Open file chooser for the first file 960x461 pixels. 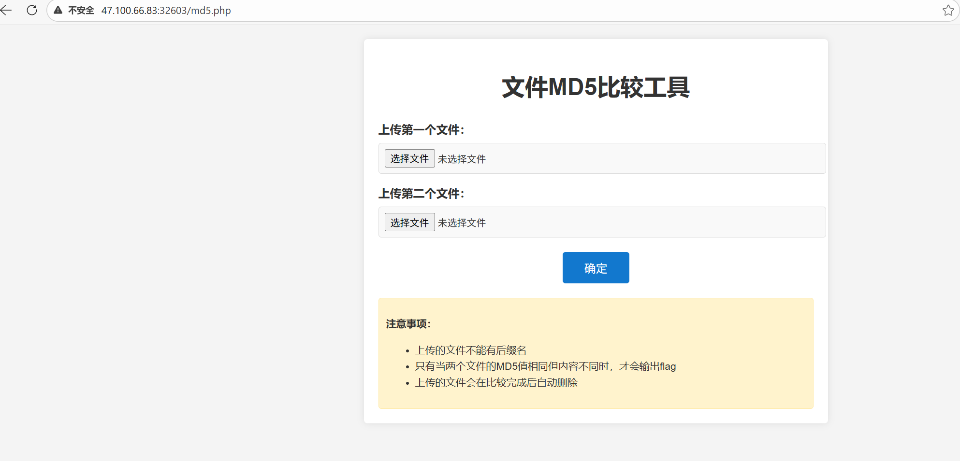point(409,158)
